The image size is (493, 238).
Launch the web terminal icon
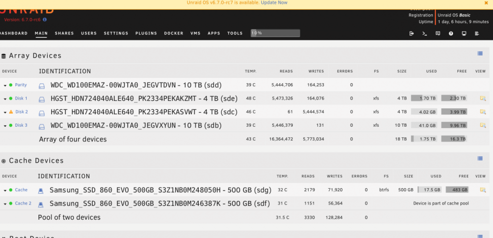point(424,34)
